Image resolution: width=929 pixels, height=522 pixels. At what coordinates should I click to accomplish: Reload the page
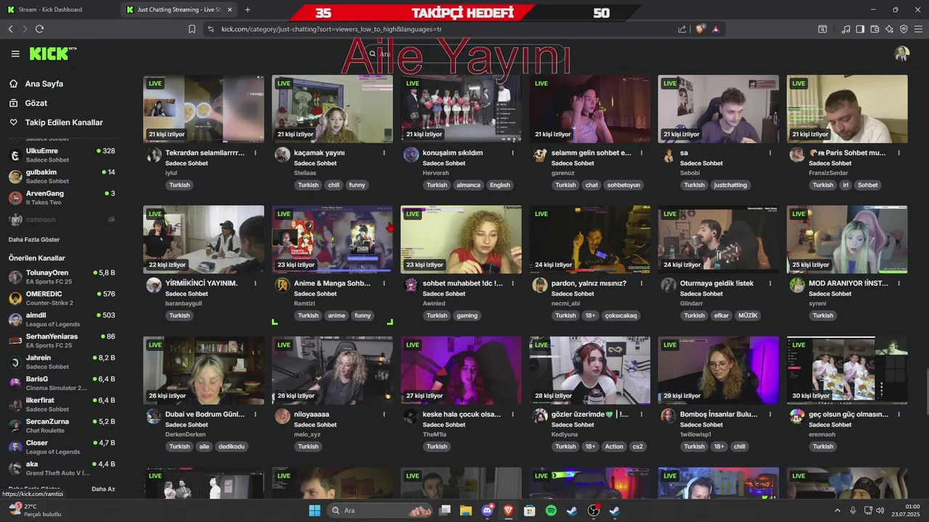pyautogui.click(x=39, y=29)
